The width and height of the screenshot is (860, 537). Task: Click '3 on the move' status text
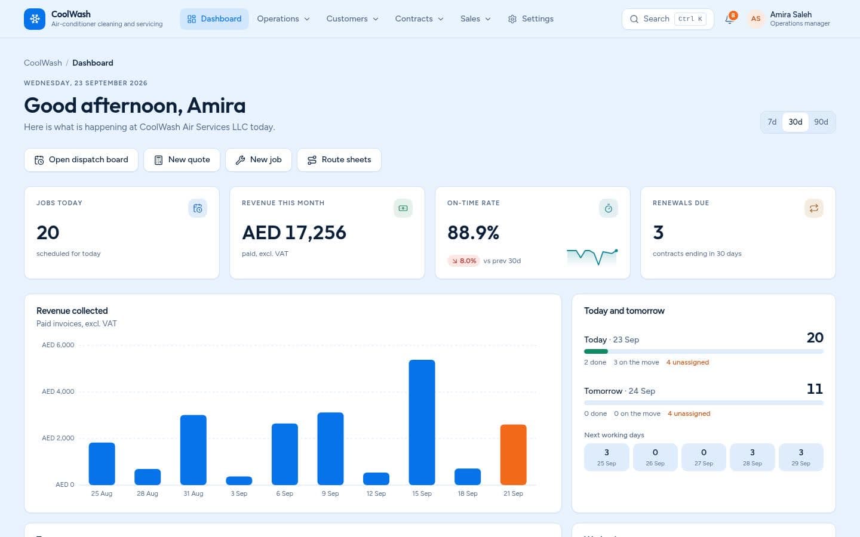(636, 362)
